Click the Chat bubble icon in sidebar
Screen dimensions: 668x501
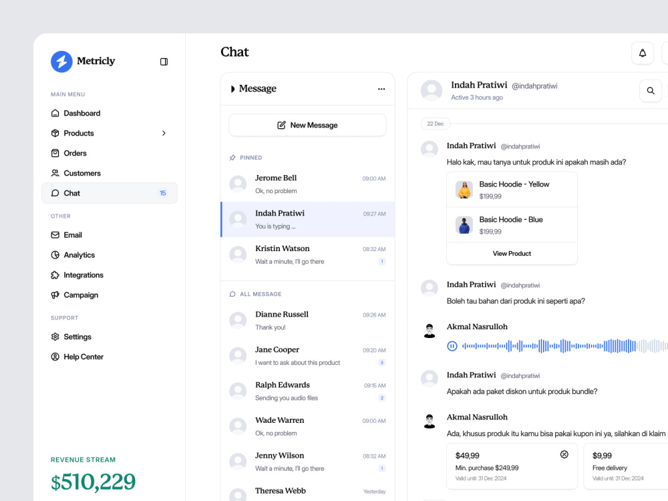tap(55, 193)
